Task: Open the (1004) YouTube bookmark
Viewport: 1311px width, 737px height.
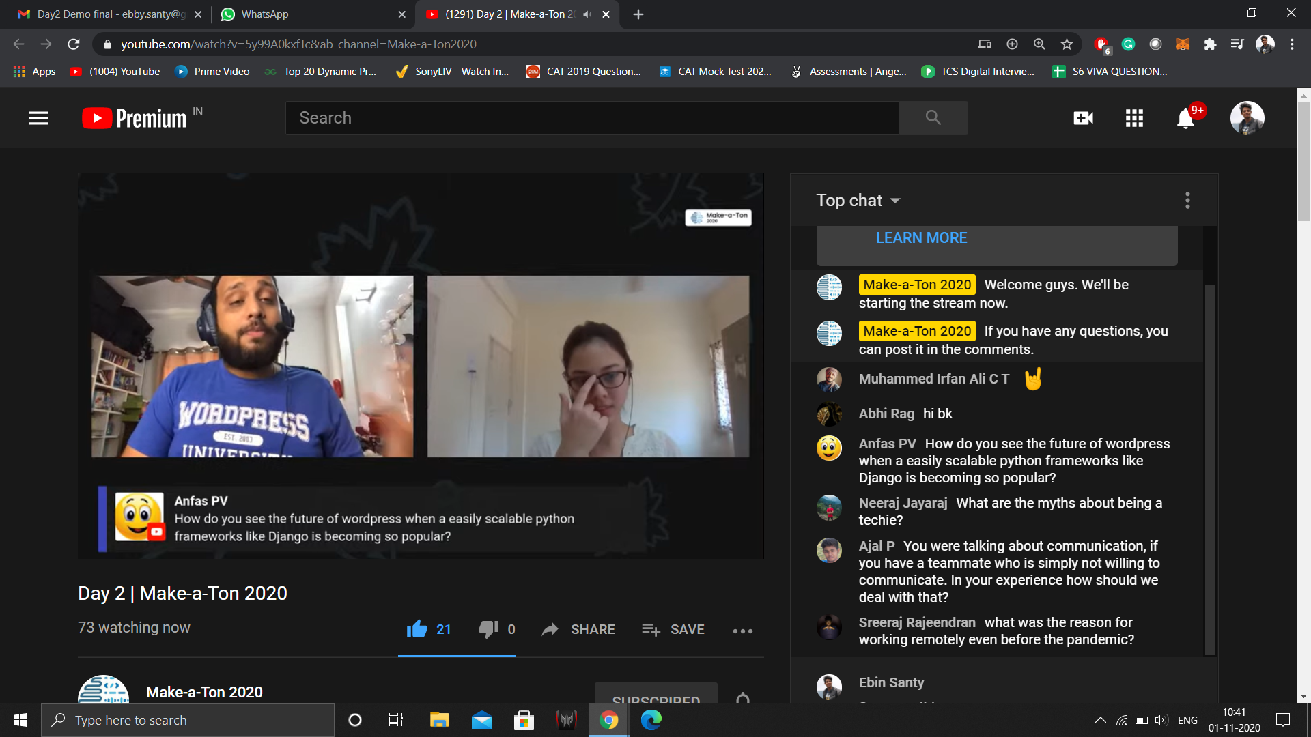Action: click(x=115, y=72)
